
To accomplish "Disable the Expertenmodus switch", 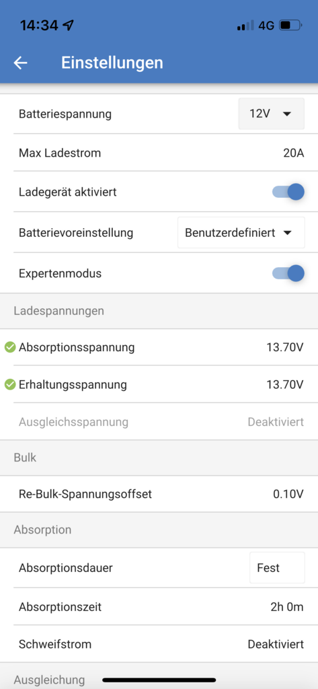I will [x=288, y=273].
